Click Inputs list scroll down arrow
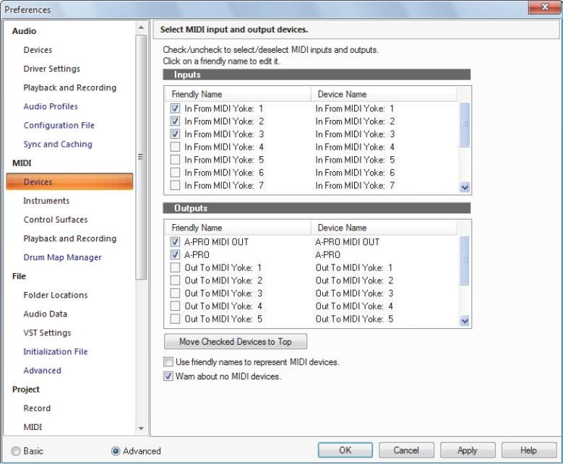563x464 pixels. click(465, 187)
